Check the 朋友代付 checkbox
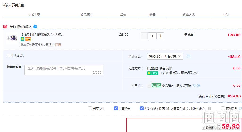 click(90, 108)
